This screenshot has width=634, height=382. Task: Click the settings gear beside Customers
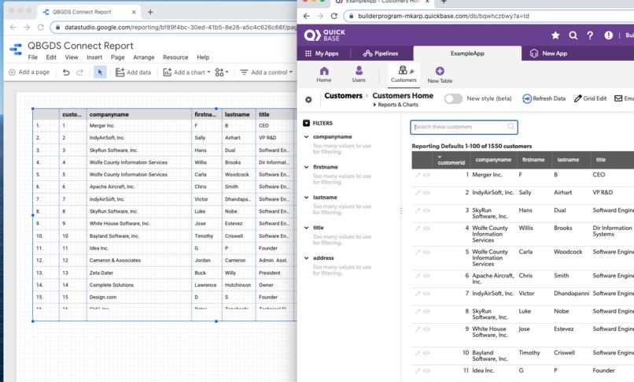[x=308, y=99]
